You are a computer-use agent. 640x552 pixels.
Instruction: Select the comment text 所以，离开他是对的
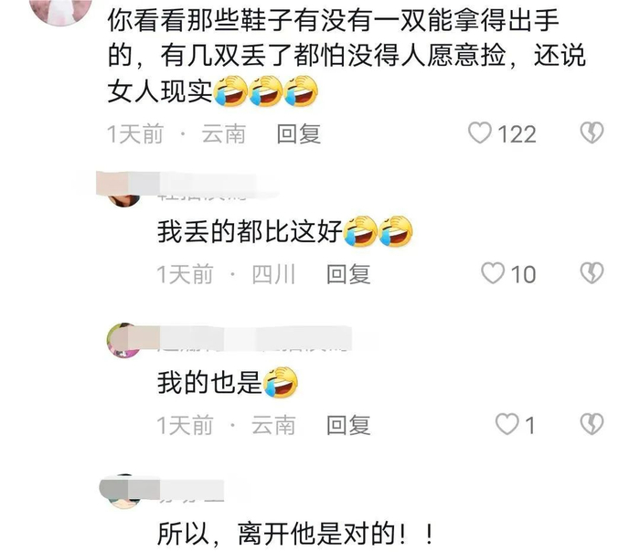pyautogui.click(x=294, y=534)
